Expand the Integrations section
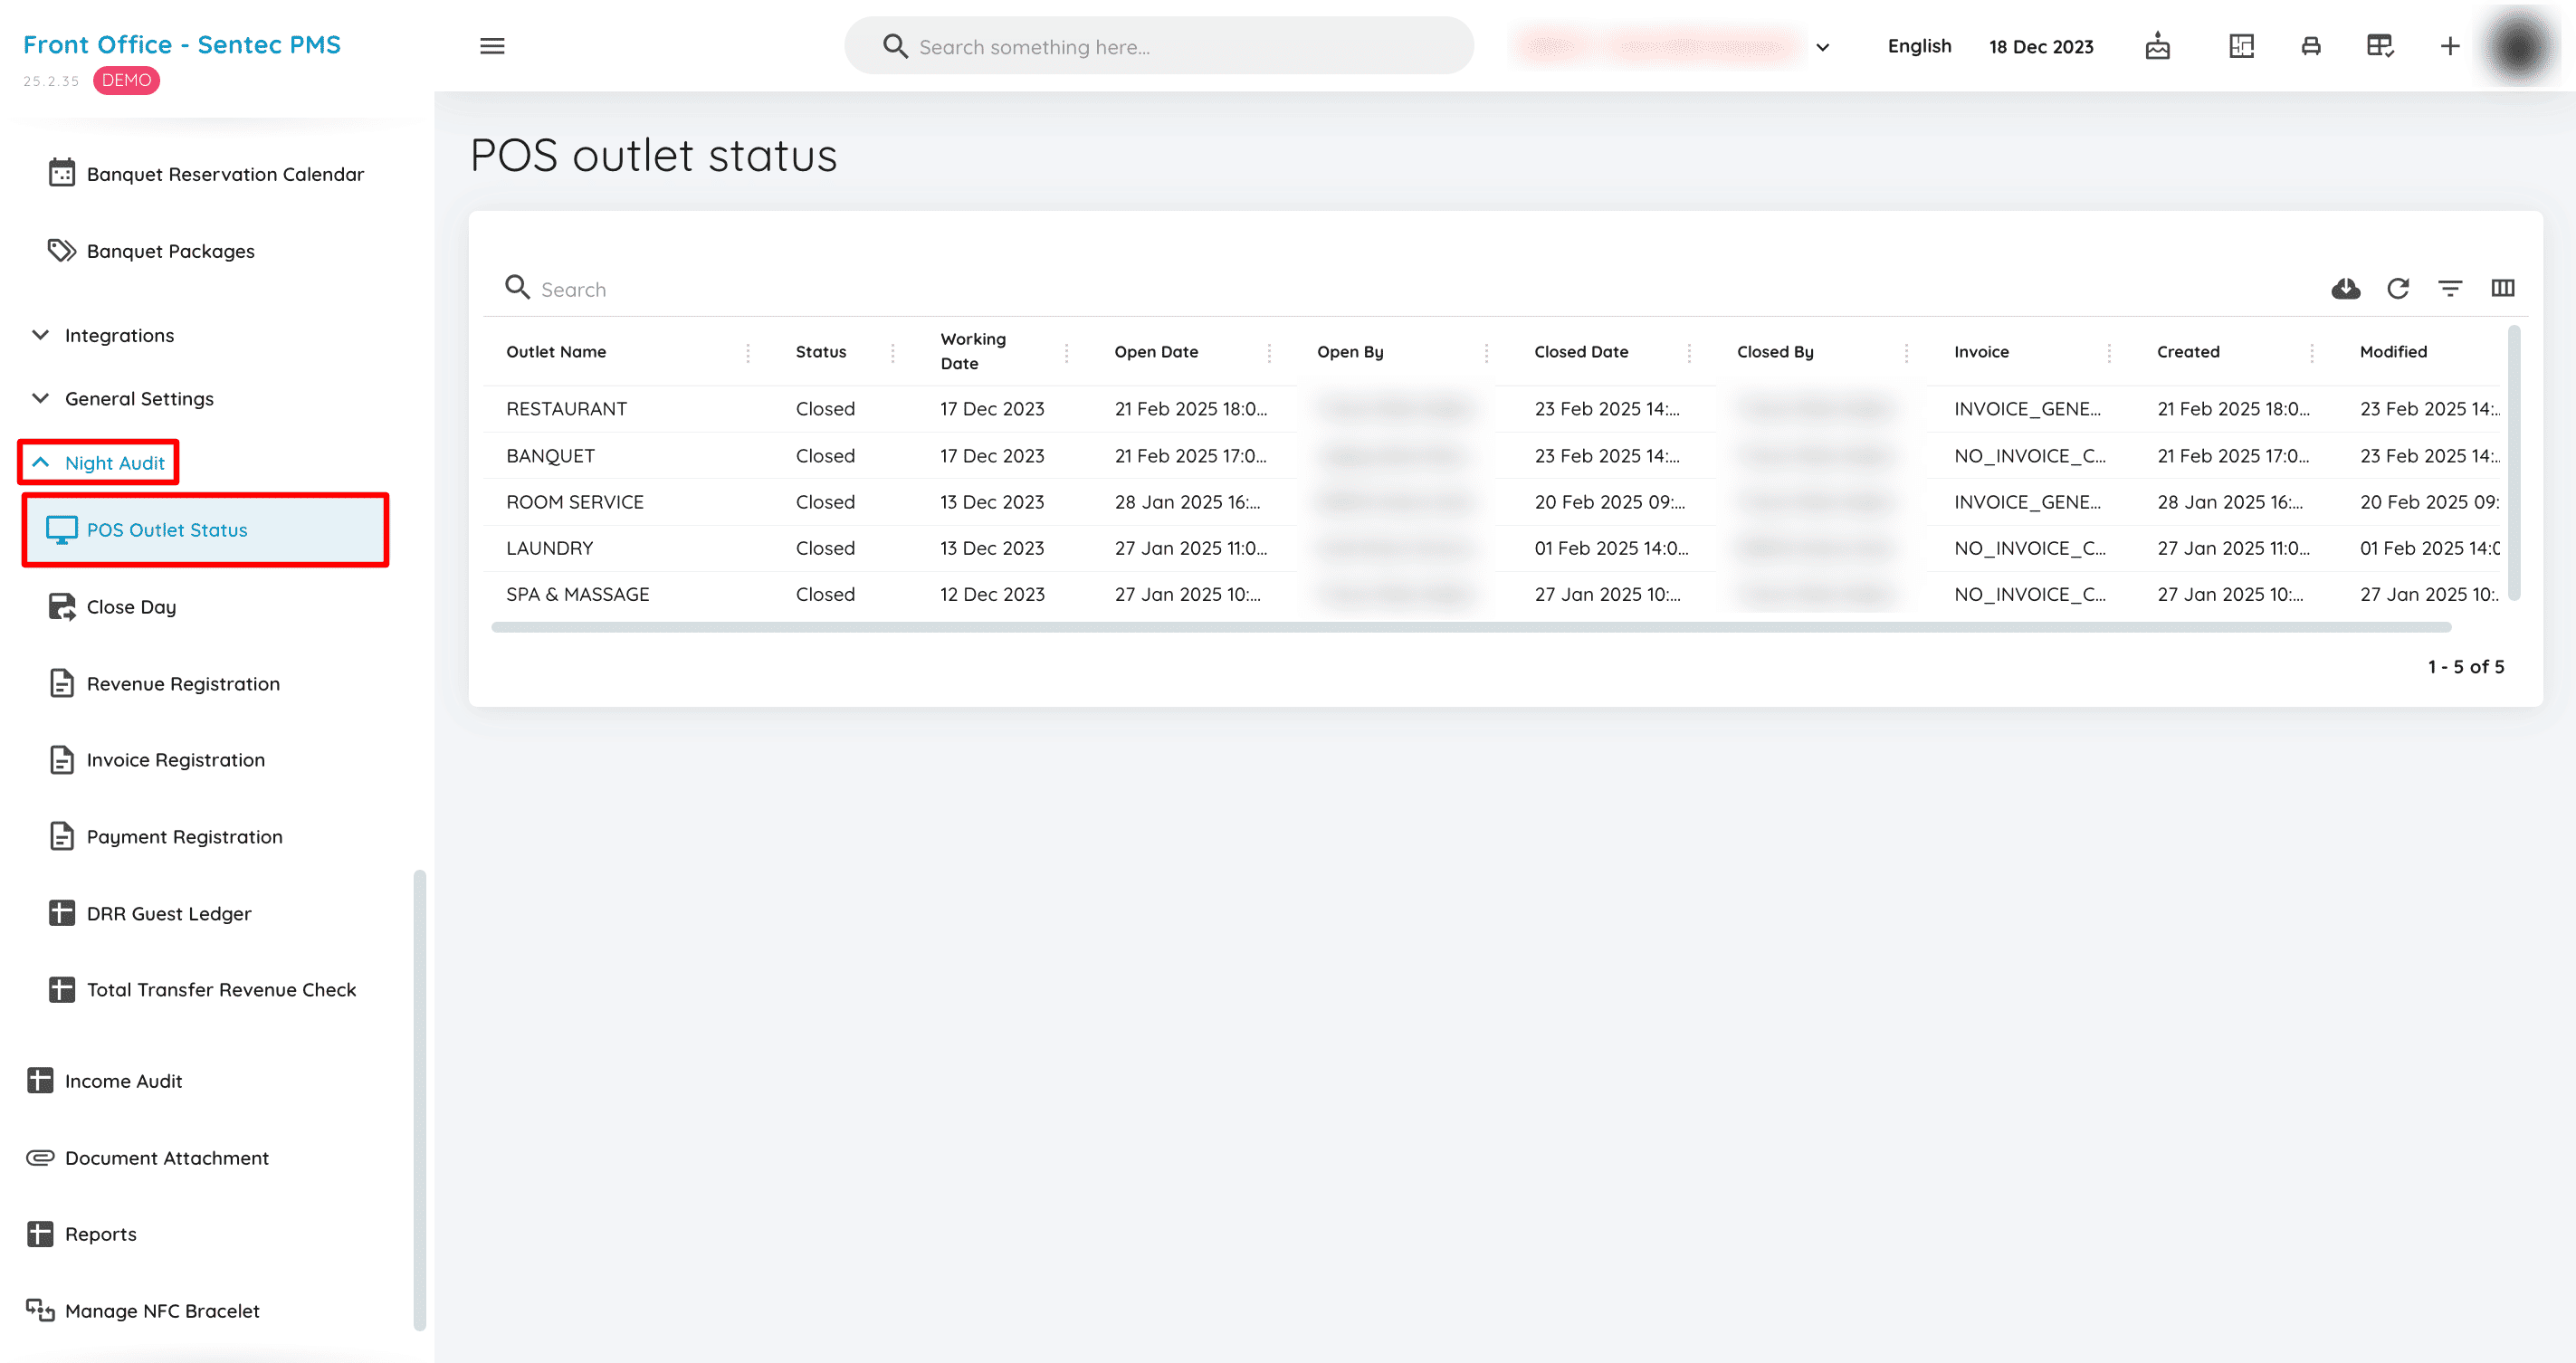 click(104, 335)
